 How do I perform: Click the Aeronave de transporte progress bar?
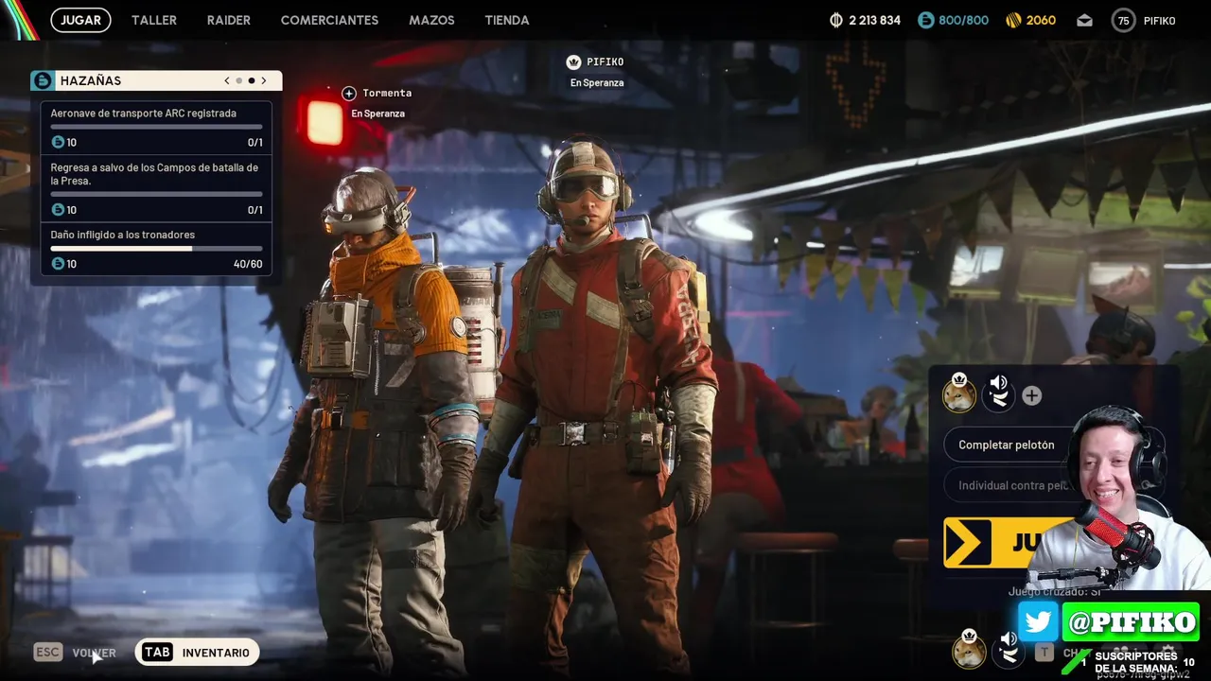click(x=156, y=127)
